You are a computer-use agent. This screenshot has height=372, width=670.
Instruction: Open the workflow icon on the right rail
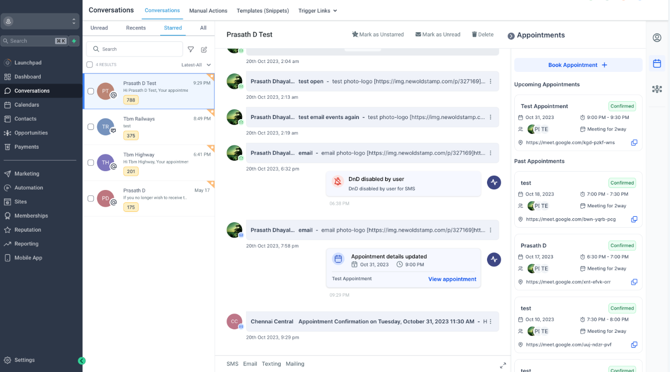coord(657,89)
